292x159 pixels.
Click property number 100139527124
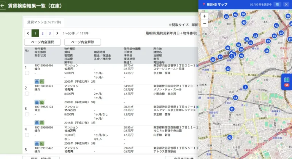[44, 107]
